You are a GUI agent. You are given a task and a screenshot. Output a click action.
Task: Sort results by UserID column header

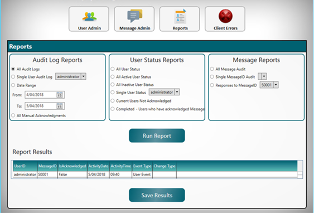[x=25, y=166]
